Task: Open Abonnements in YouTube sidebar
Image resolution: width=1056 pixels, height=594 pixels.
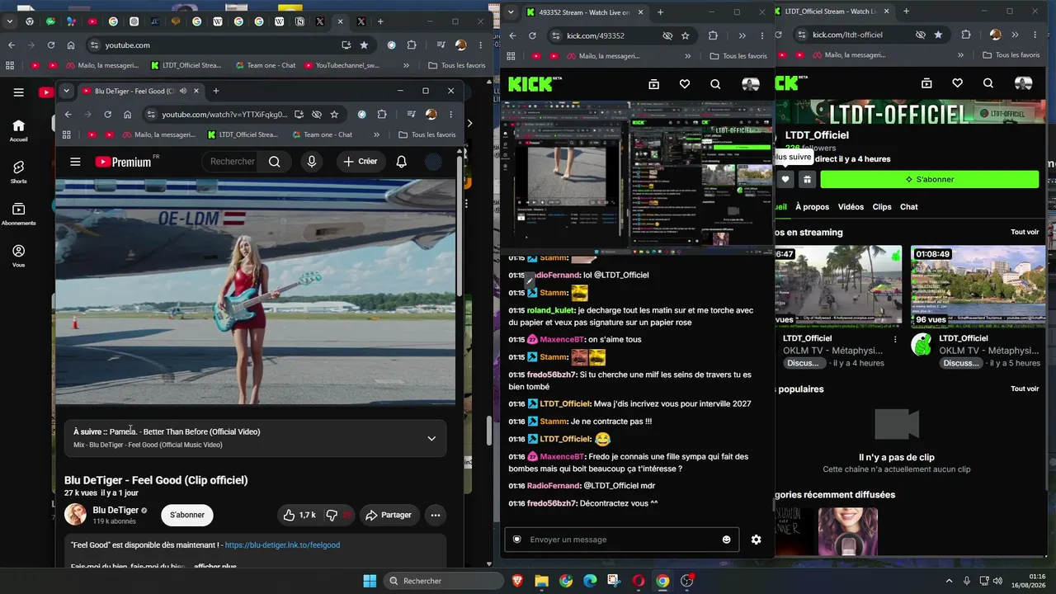Action: (x=18, y=214)
